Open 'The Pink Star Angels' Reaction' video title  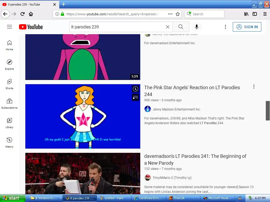tap(192, 91)
